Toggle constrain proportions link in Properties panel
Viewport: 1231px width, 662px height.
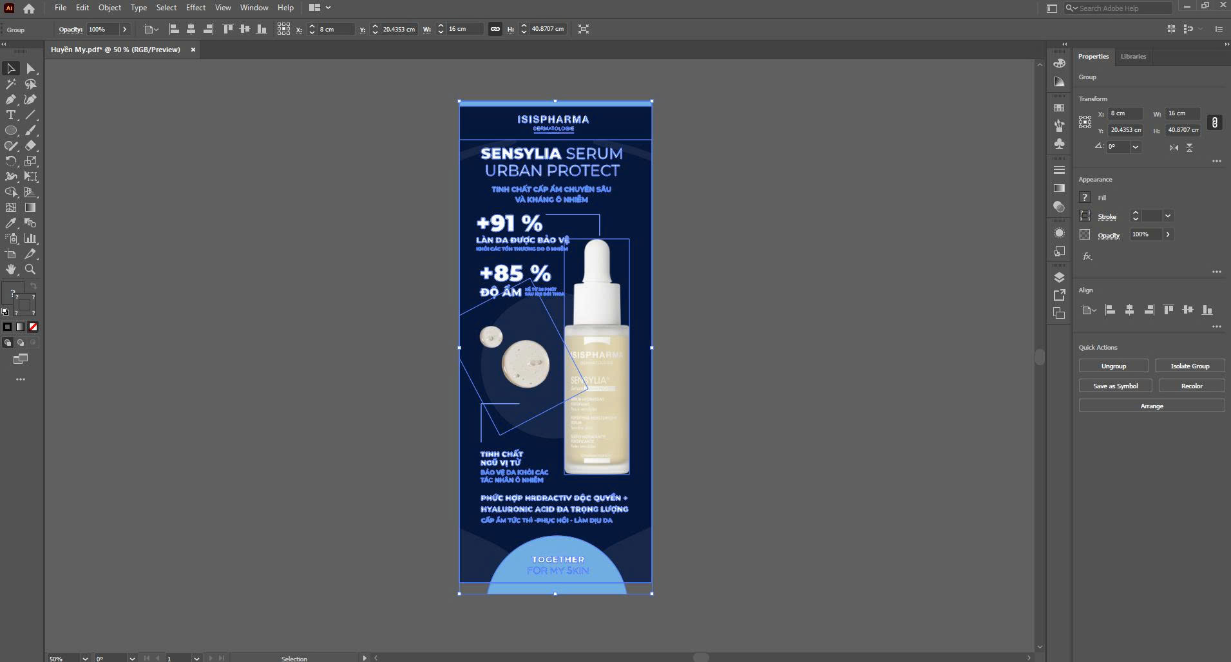tap(1214, 122)
